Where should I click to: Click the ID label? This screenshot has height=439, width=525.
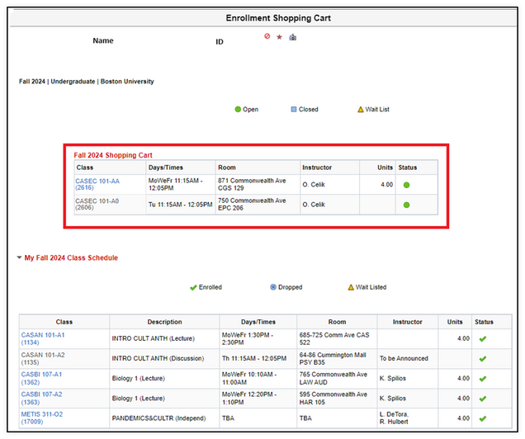[220, 42]
